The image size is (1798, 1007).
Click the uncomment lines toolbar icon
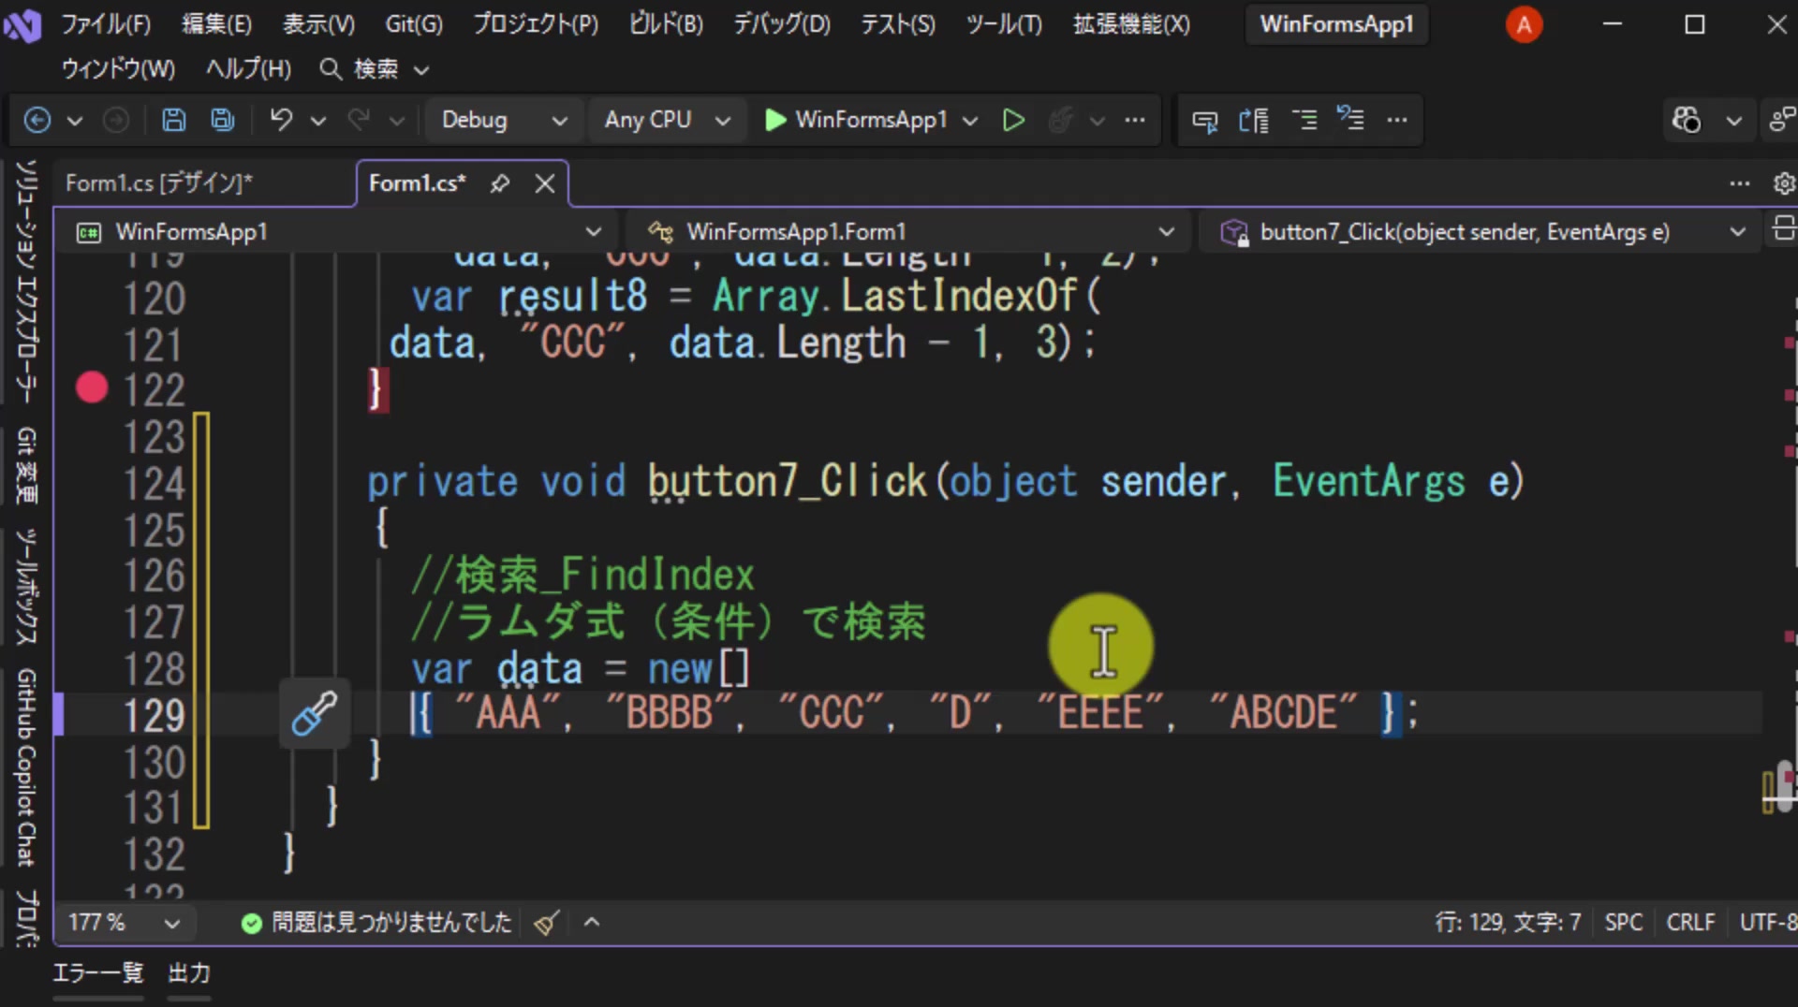[x=1350, y=119]
